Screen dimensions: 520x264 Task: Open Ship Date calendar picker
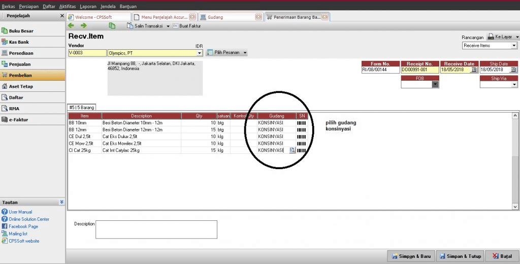coord(513,70)
